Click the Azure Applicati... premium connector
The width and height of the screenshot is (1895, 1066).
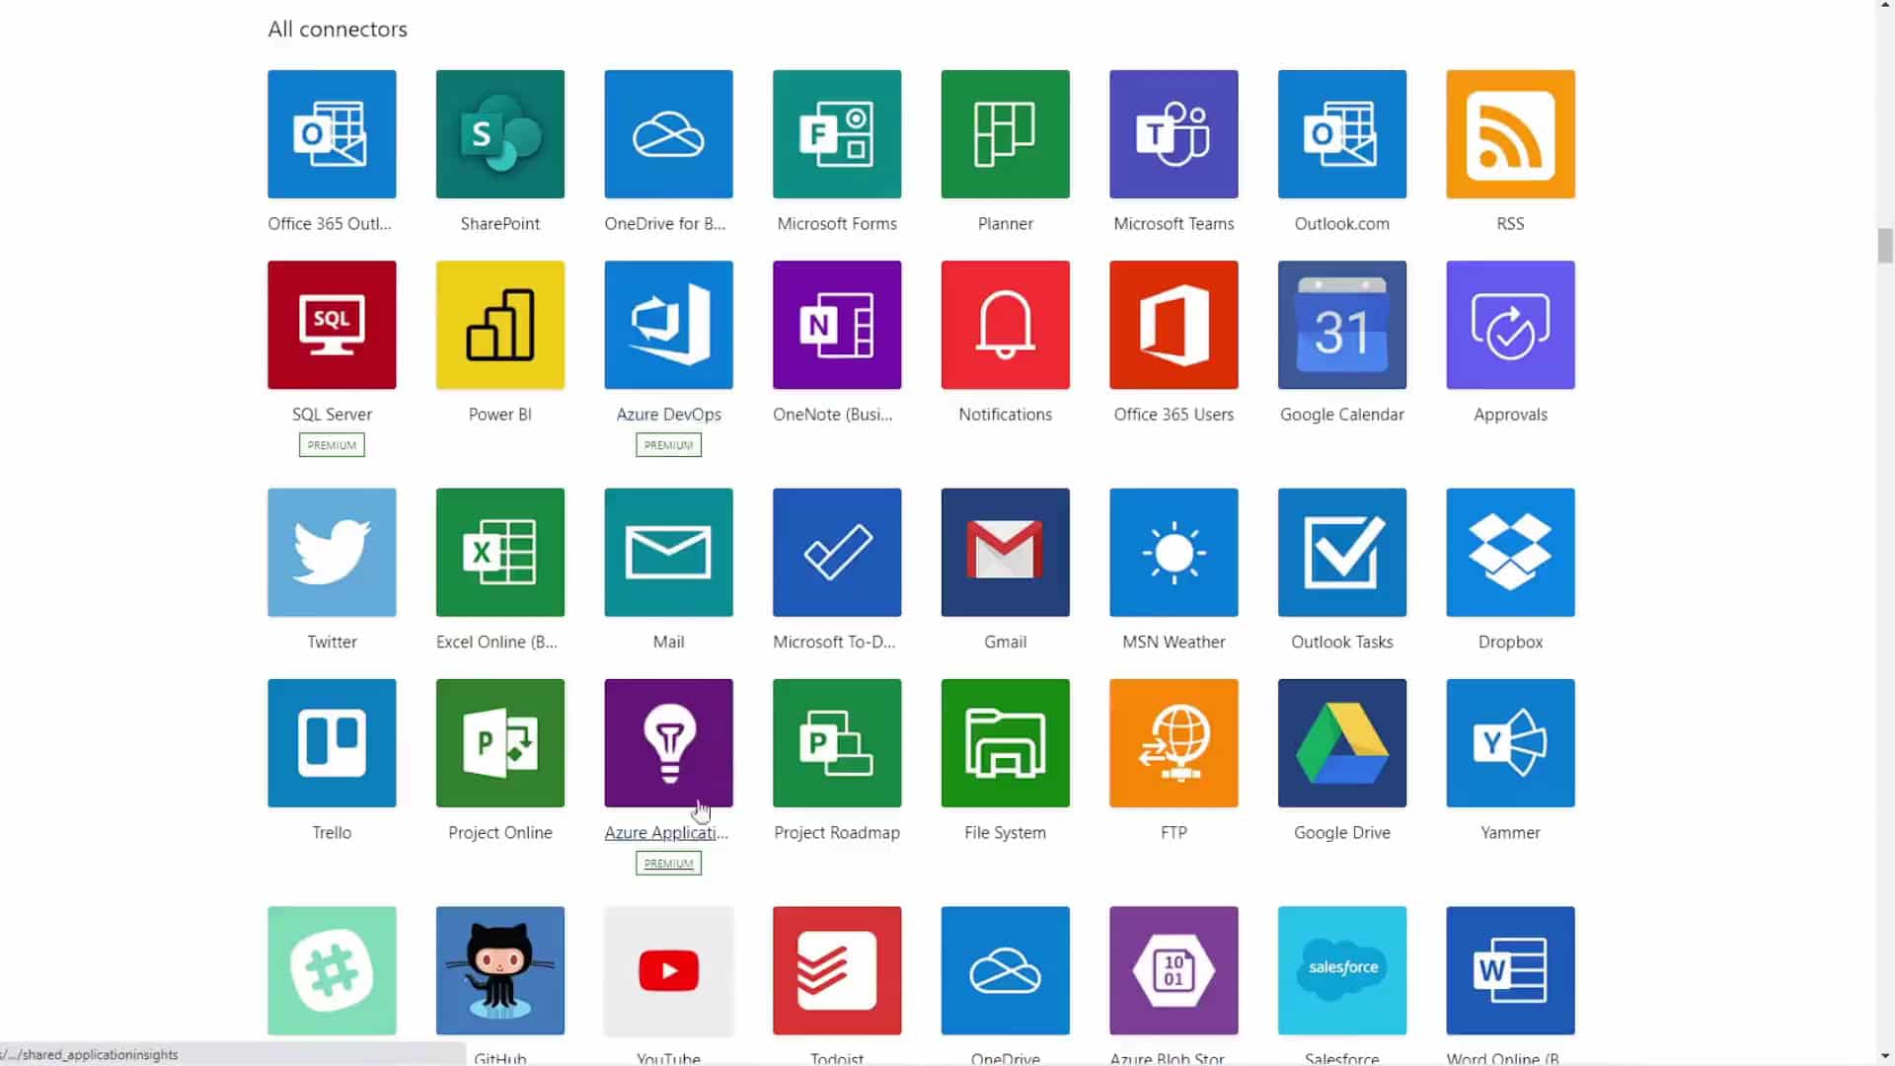[667, 742]
